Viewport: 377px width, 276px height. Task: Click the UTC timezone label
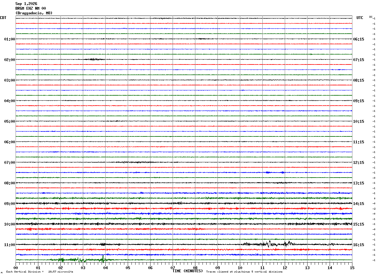pyautogui.click(x=360, y=18)
